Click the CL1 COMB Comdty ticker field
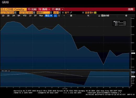Viewport: 136px width, 98px height. pyautogui.click(x=14, y=9)
